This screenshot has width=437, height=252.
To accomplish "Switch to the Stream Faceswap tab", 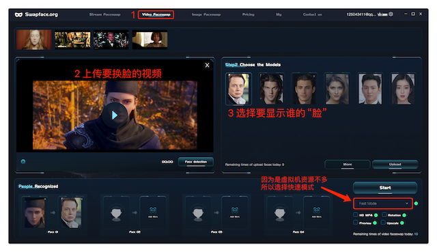I will [104, 14].
